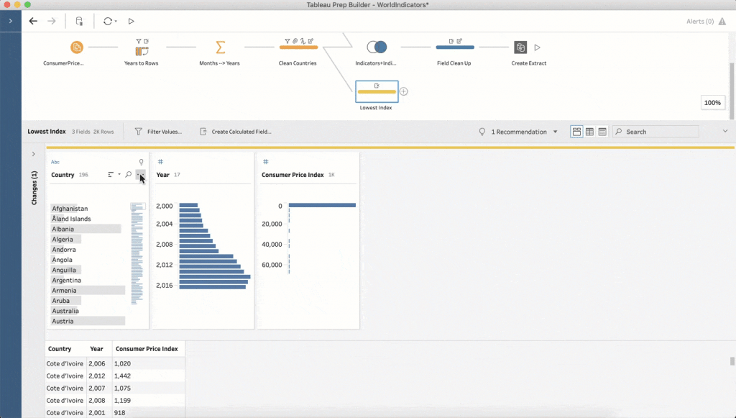Viewport: 736px width, 418px height.
Task: Click the Year field title in profile card
Action: [x=163, y=175]
